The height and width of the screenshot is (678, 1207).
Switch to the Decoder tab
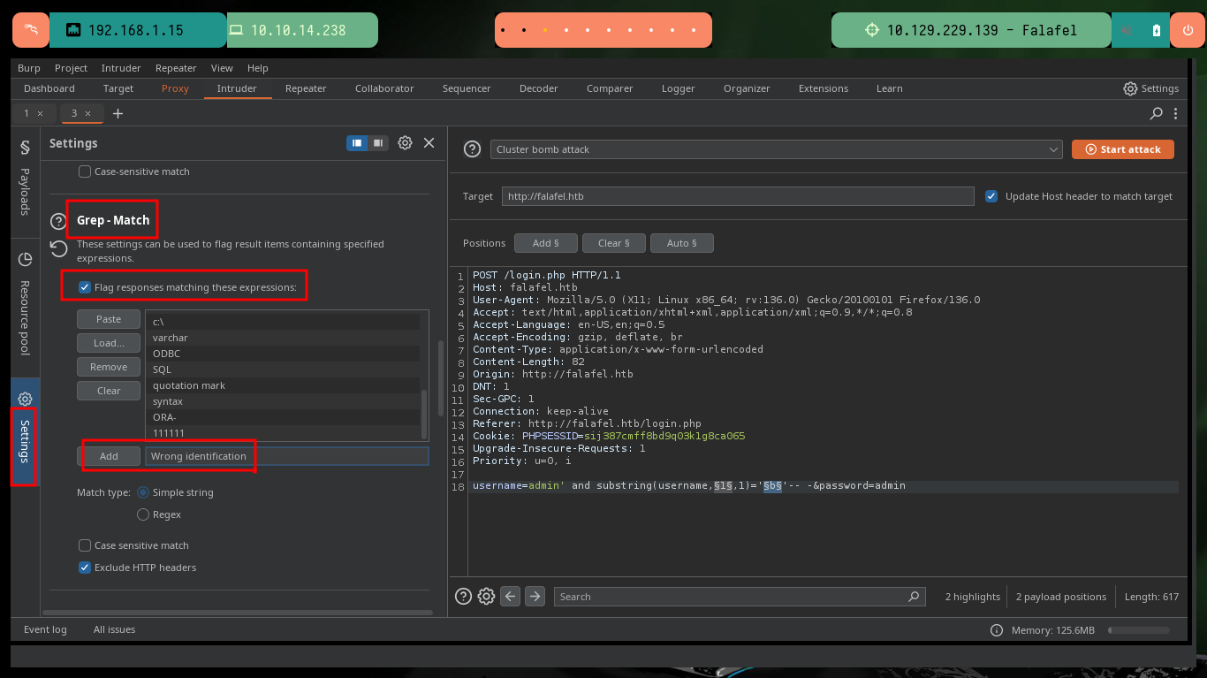click(539, 88)
